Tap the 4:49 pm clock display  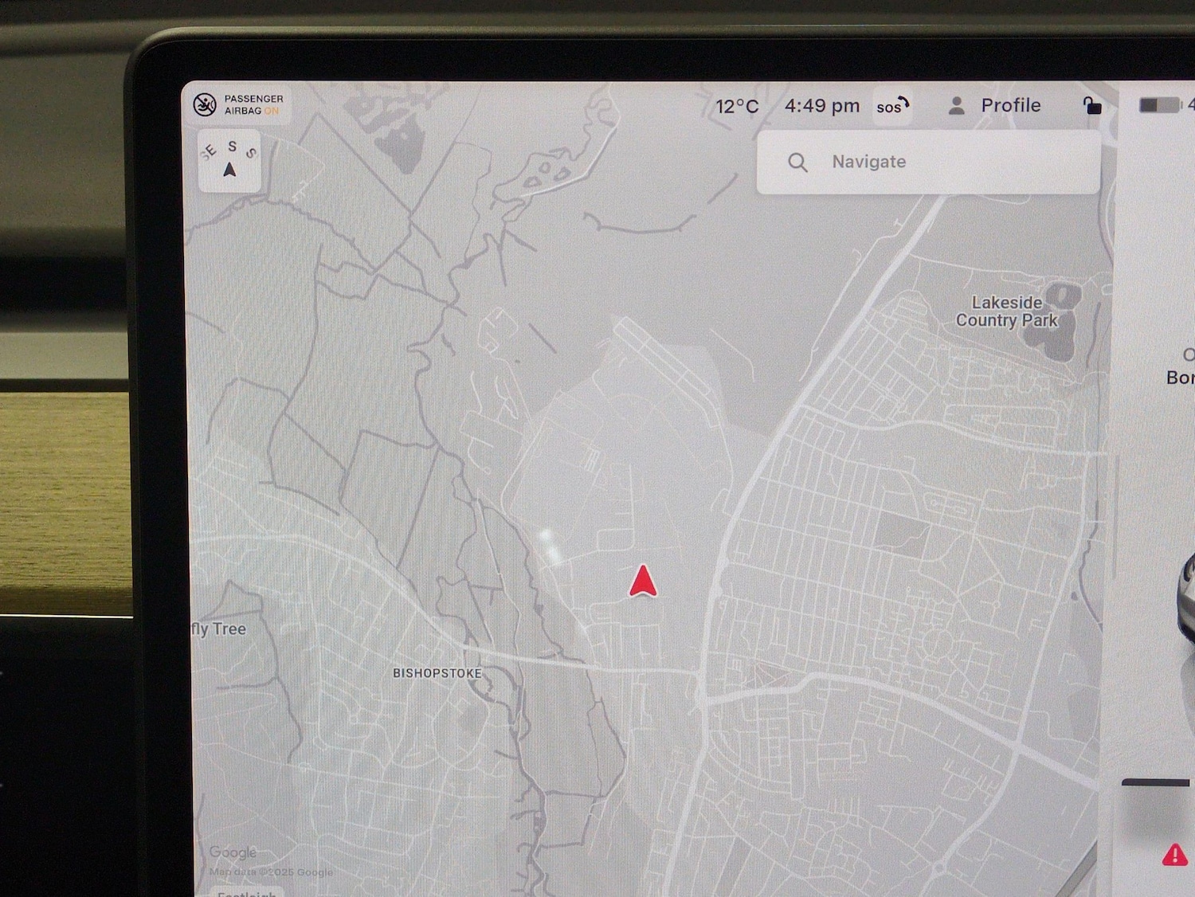point(821,106)
